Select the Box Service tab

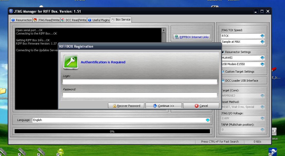click(x=121, y=20)
